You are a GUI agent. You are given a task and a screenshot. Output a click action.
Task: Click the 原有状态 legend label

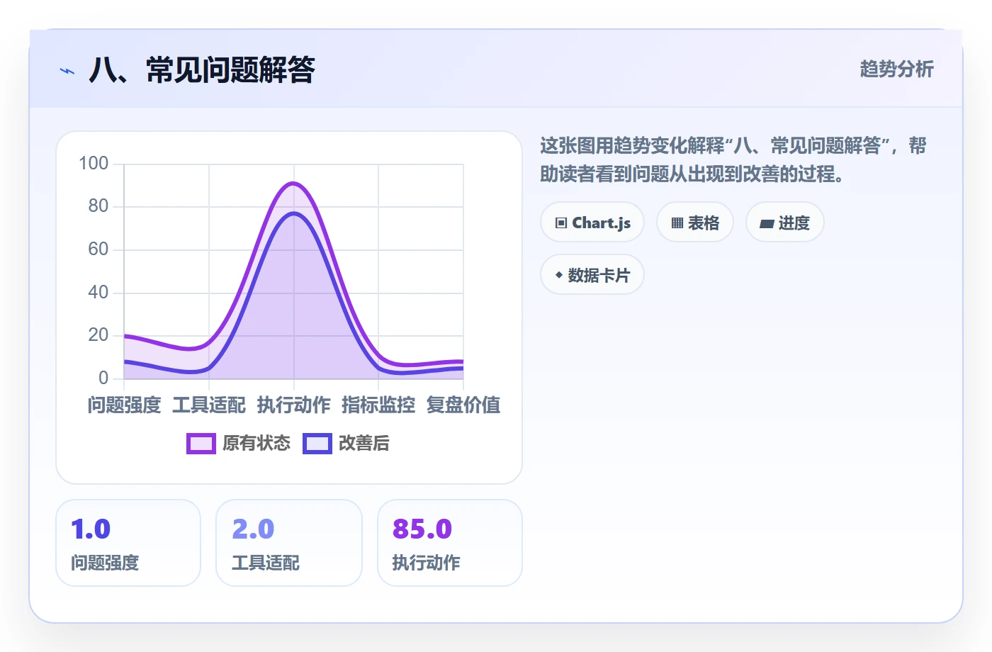point(257,444)
